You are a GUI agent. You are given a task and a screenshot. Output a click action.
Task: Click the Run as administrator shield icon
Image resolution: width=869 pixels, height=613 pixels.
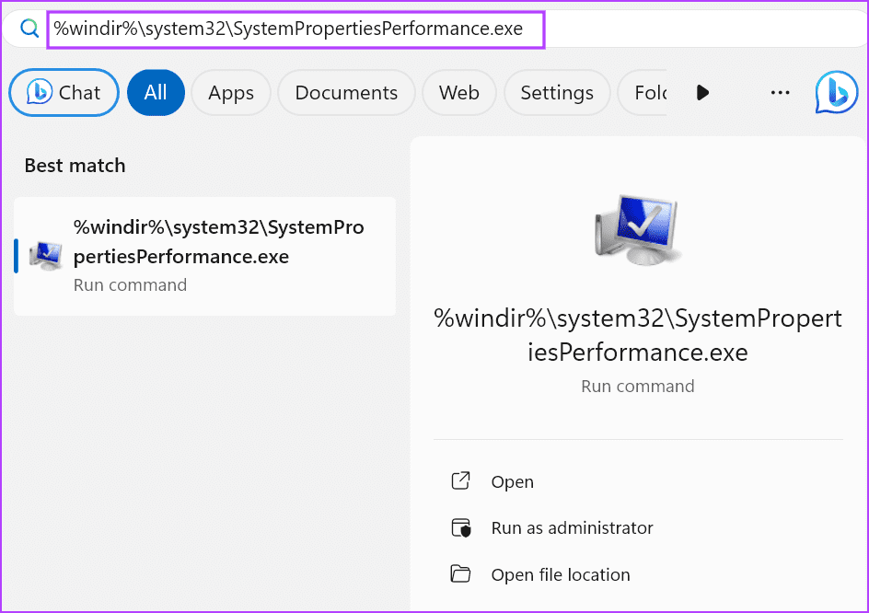tap(460, 528)
